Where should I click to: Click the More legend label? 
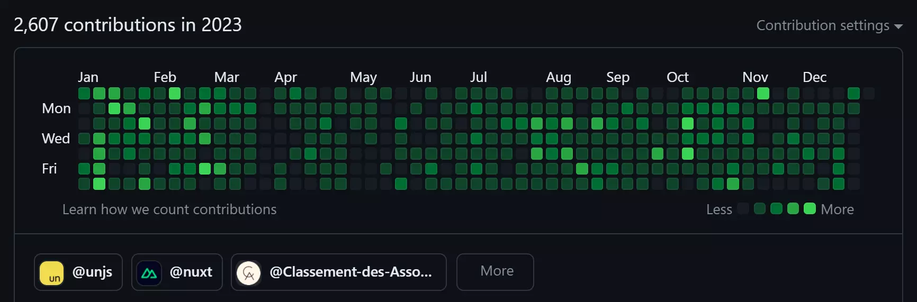[837, 209]
